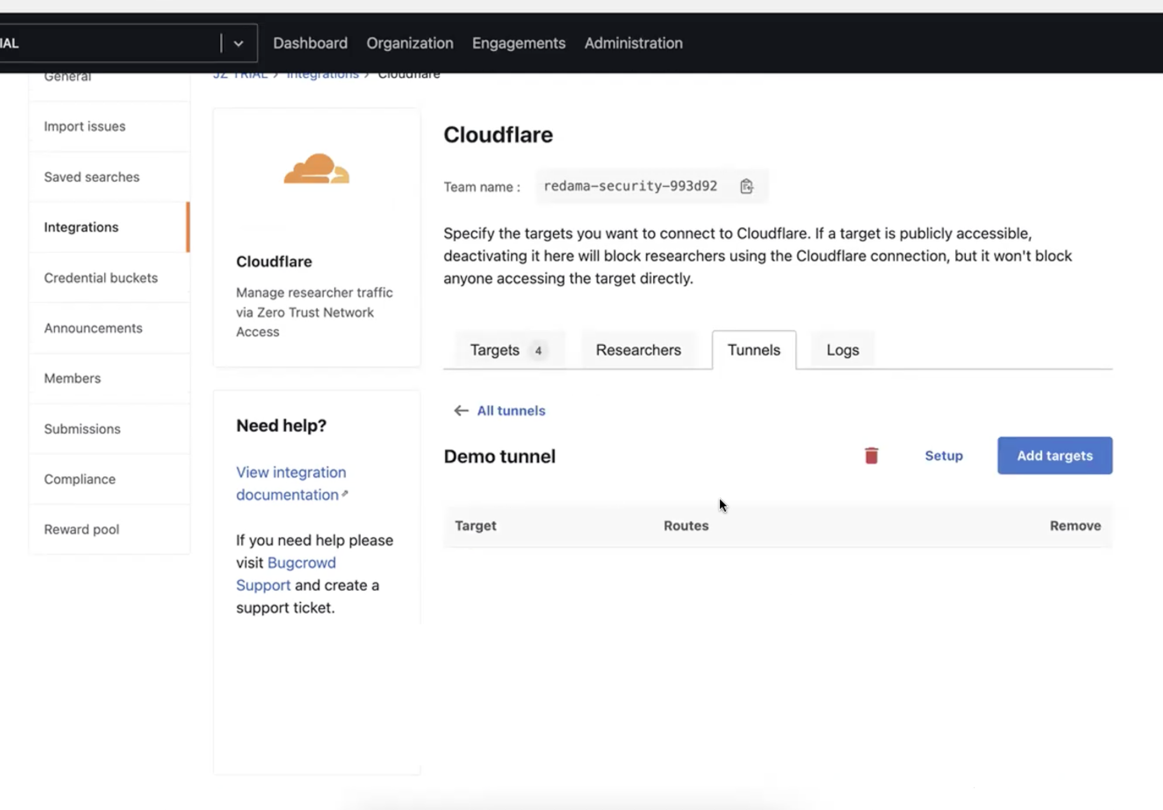The height and width of the screenshot is (810, 1163).
Task: Open Compliance in sidebar
Action: pos(109,479)
